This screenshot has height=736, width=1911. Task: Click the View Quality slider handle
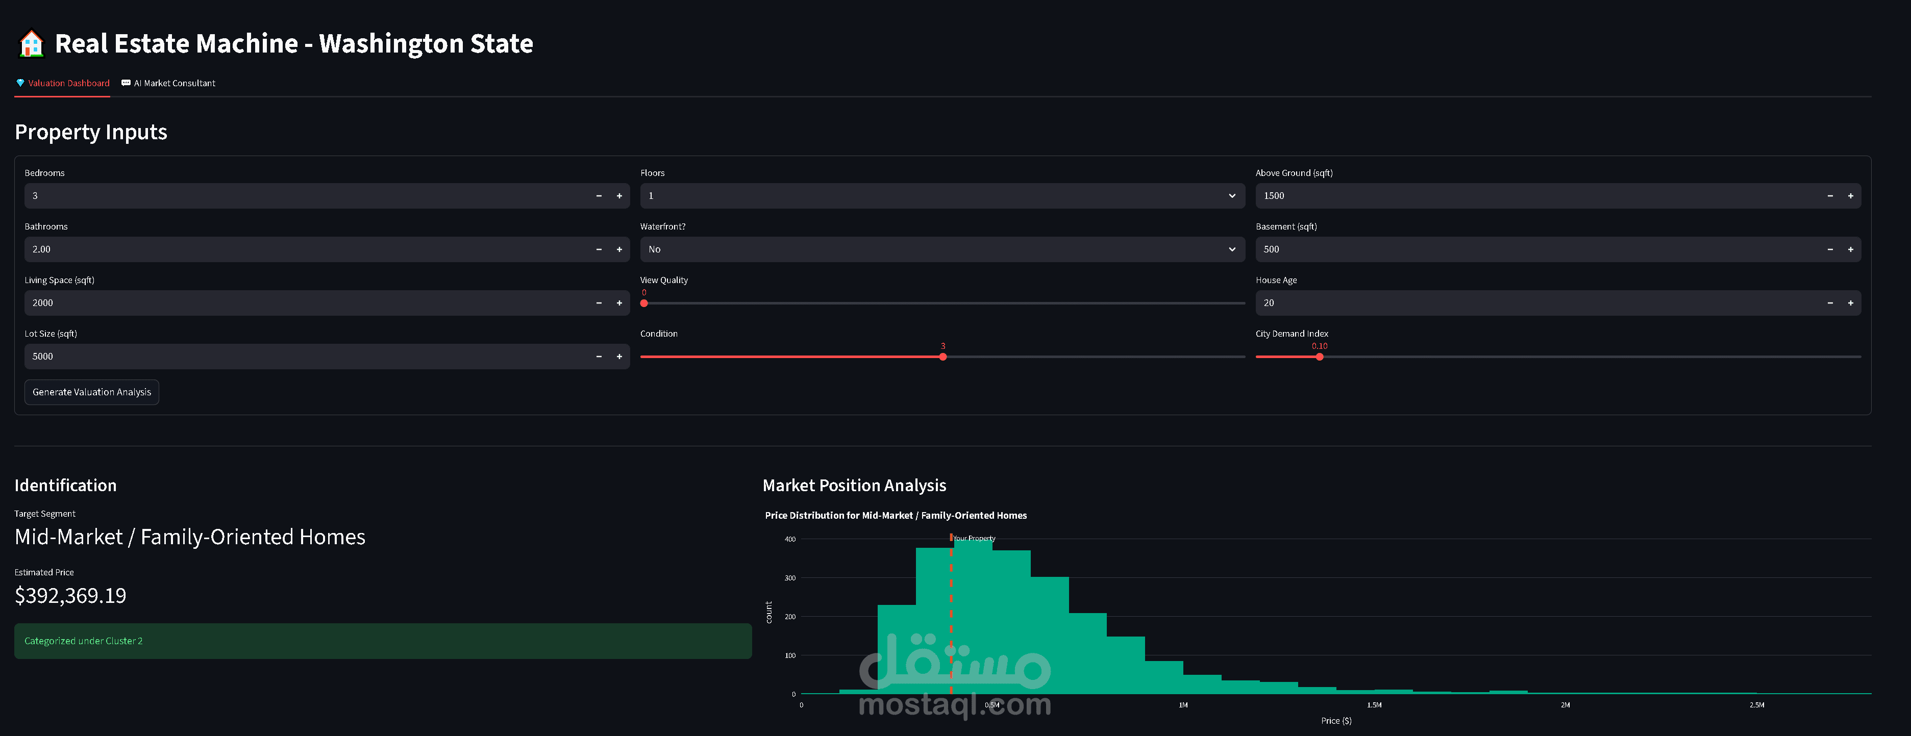pos(644,303)
